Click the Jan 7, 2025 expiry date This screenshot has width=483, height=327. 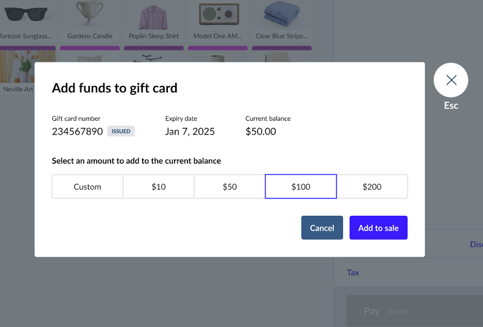pyautogui.click(x=190, y=131)
